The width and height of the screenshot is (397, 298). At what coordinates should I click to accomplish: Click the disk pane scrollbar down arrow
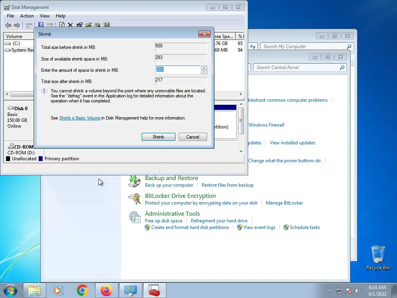(x=241, y=152)
